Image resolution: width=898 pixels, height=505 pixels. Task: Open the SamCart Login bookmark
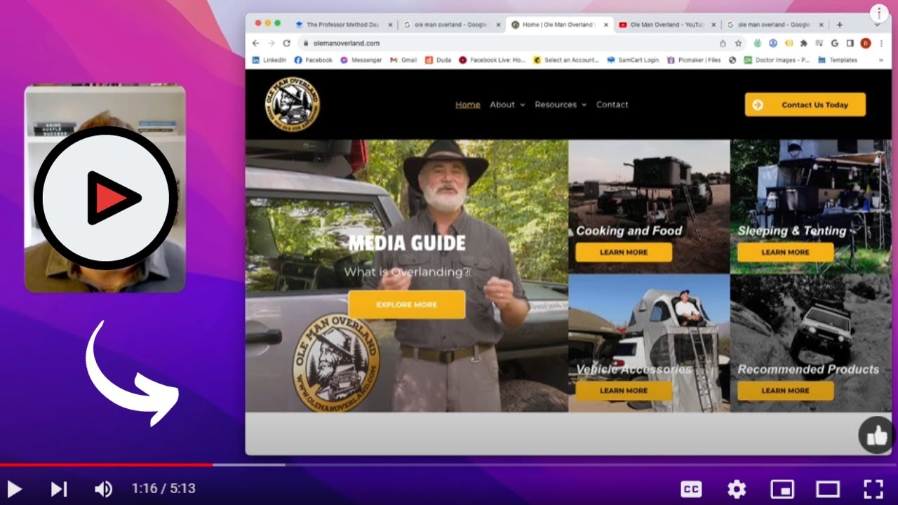click(633, 60)
